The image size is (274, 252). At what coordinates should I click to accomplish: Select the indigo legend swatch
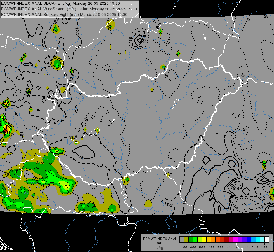[x=244, y=239]
